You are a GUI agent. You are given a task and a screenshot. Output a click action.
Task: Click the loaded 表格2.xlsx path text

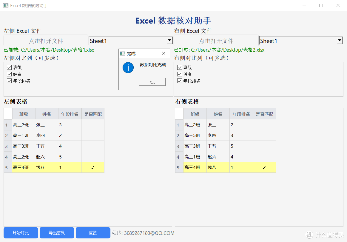click(x=219, y=50)
